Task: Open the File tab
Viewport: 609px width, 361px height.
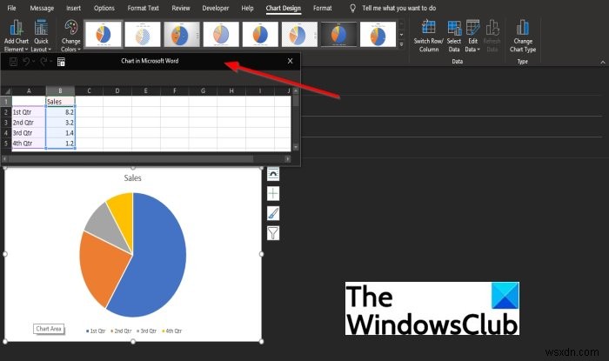Action: click(11, 8)
